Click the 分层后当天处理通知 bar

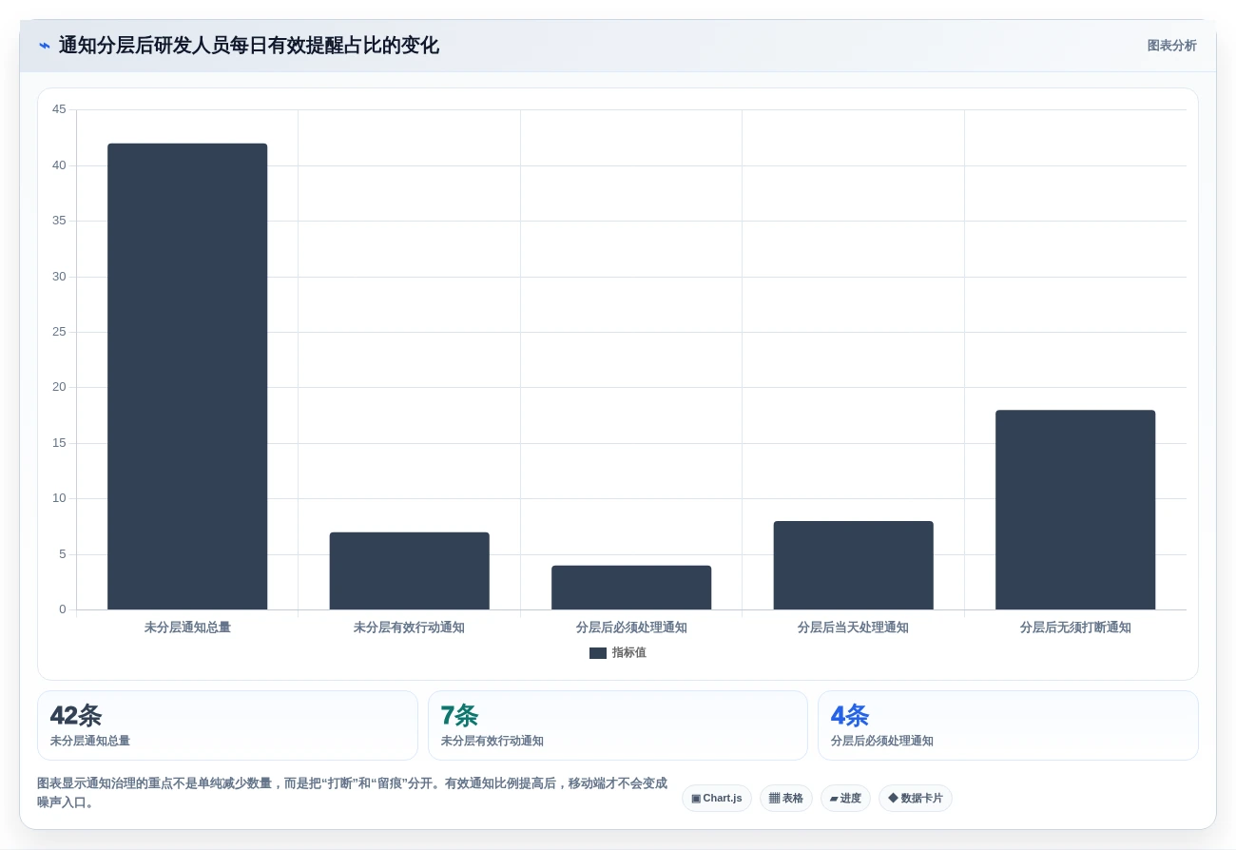[x=853, y=565]
